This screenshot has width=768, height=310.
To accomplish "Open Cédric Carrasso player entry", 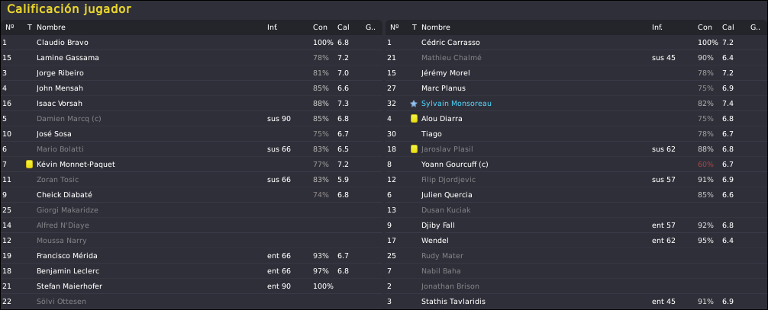I will click(450, 43).
